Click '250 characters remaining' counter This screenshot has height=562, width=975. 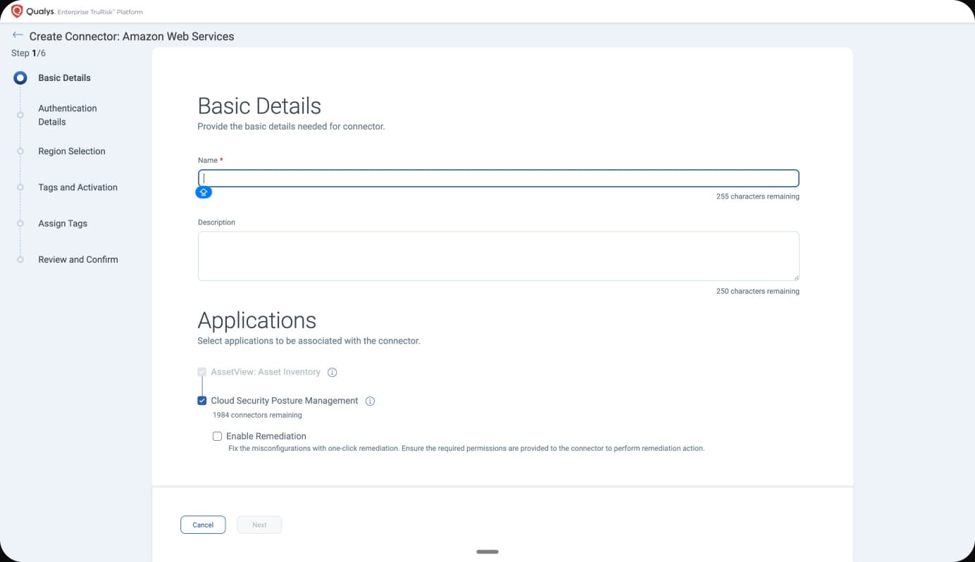coord(758,291)
